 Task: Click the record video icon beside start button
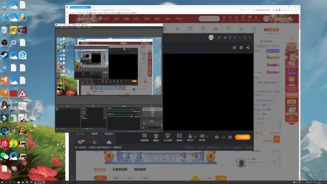pyautogui.click(x=217, y=137)
